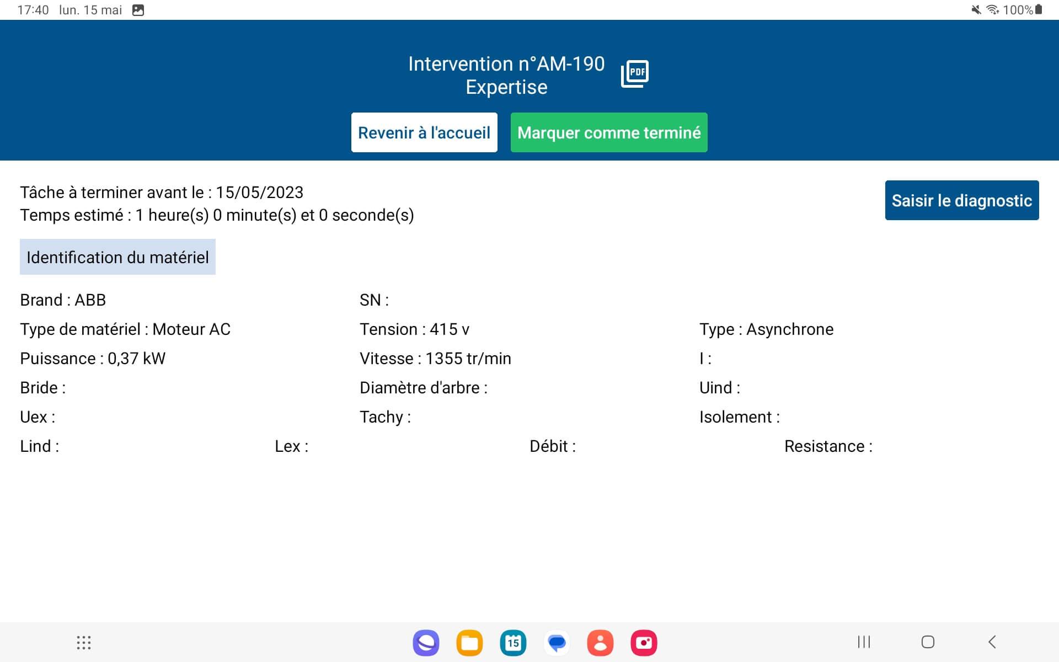Tap the Wi-Fi status icon
1059x662 pixels.
click(992, 10)
